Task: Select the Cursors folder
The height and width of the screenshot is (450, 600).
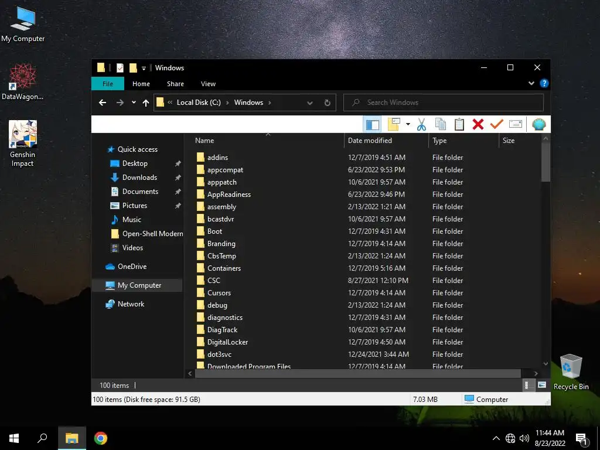Action: (x=219, y=293)
